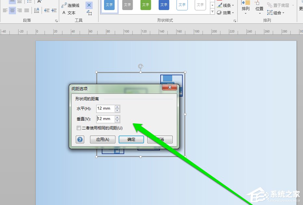Open the 线条 line style options

pos(226,5)
